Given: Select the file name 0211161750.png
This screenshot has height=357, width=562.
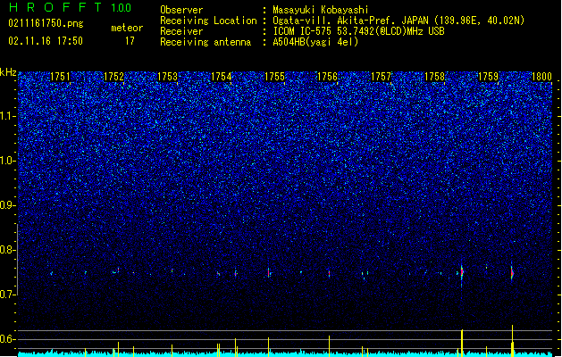Looking at the screenshot, I should [x=46, y=24].
